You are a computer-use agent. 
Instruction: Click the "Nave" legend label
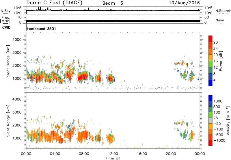click(220, 20)
